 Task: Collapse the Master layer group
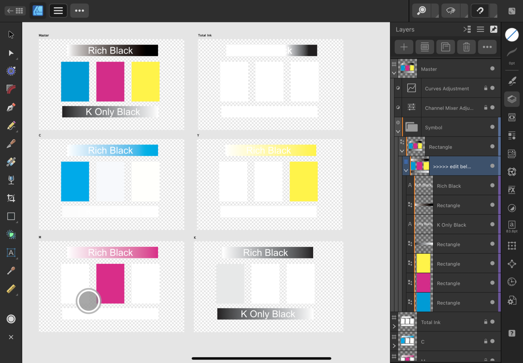click(394, 73)
